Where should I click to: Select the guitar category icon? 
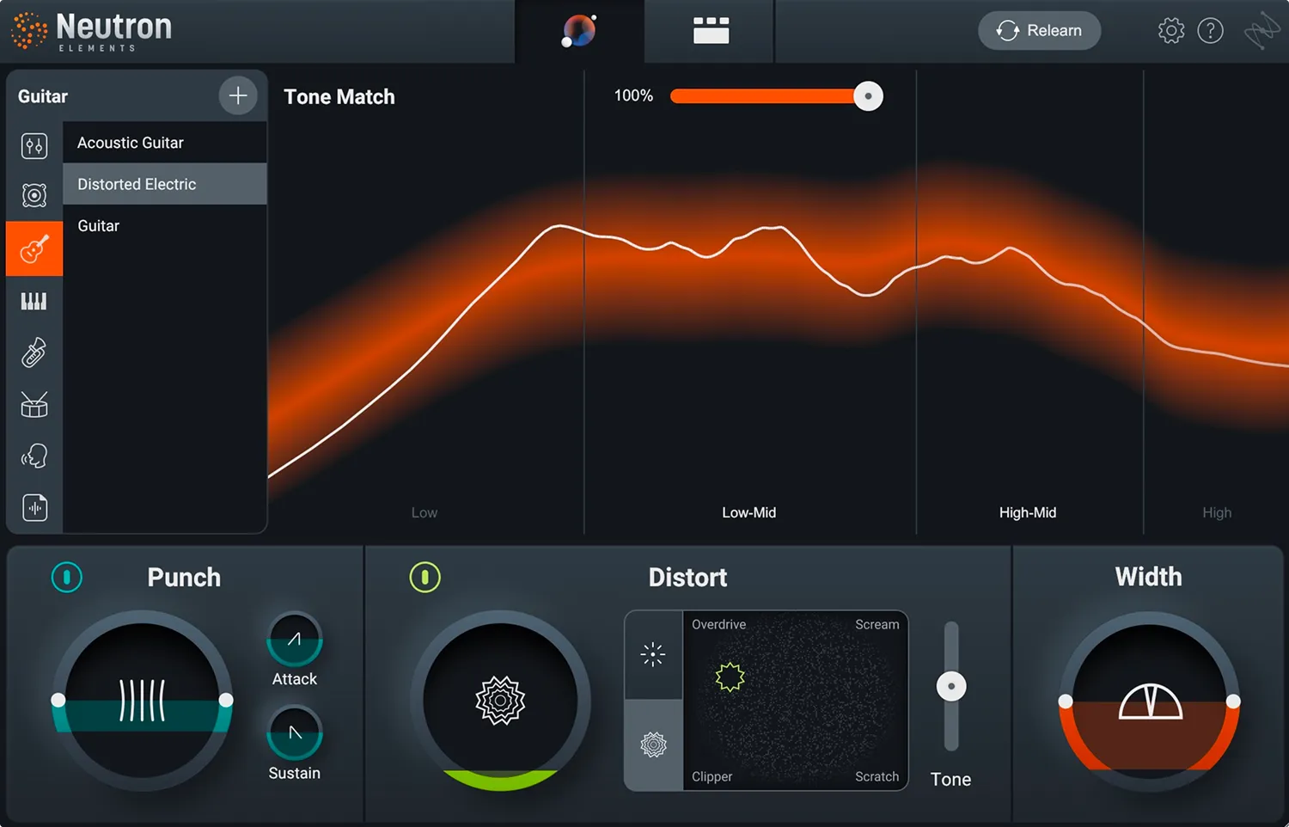click(34, 249)
